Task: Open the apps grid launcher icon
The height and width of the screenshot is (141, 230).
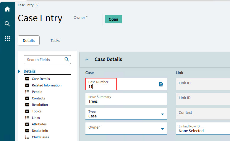Action: point(7,39)
